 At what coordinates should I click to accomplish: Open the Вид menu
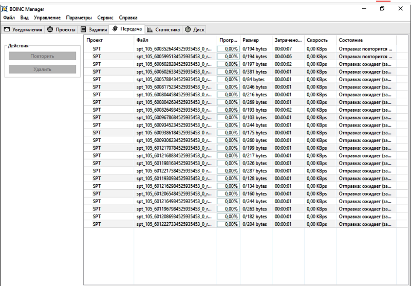coord(24,17)
